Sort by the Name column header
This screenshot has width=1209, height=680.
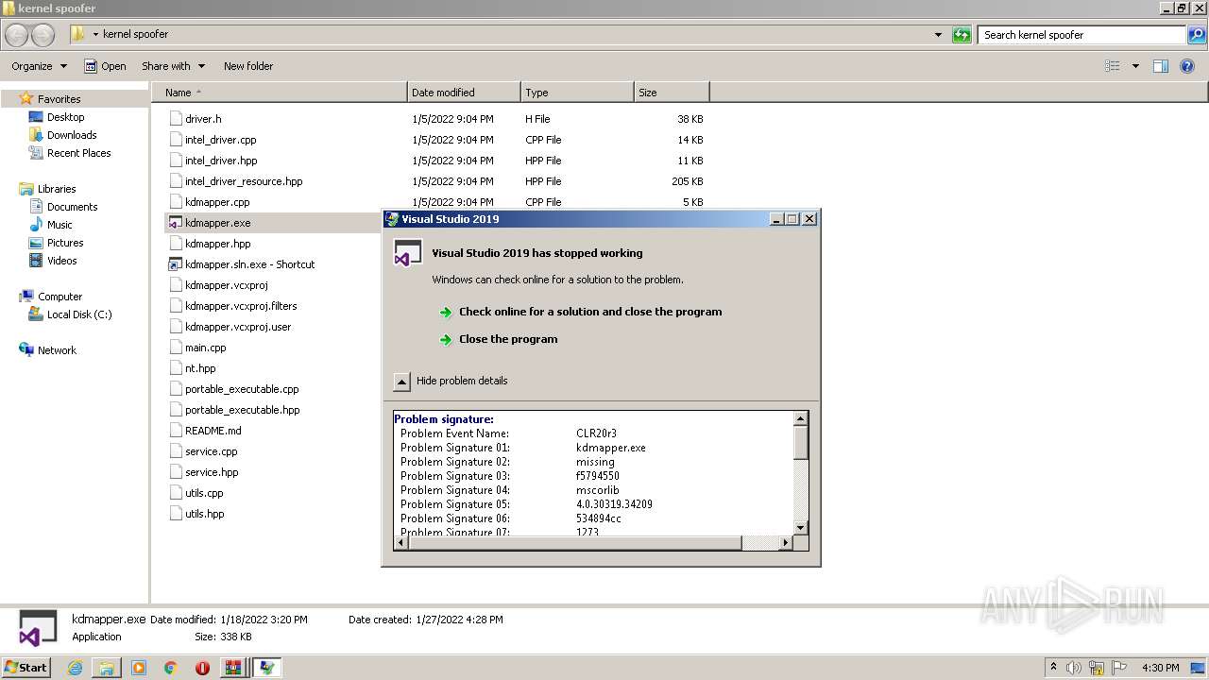[280, 93]
